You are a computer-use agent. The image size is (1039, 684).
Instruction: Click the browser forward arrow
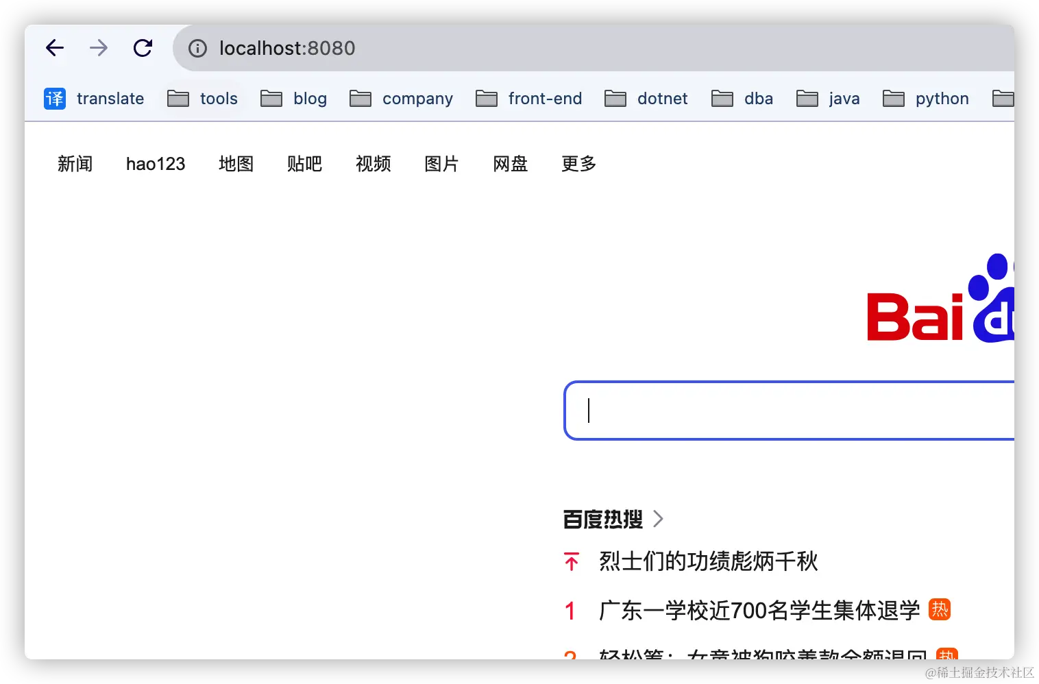[x=99, y=48]
